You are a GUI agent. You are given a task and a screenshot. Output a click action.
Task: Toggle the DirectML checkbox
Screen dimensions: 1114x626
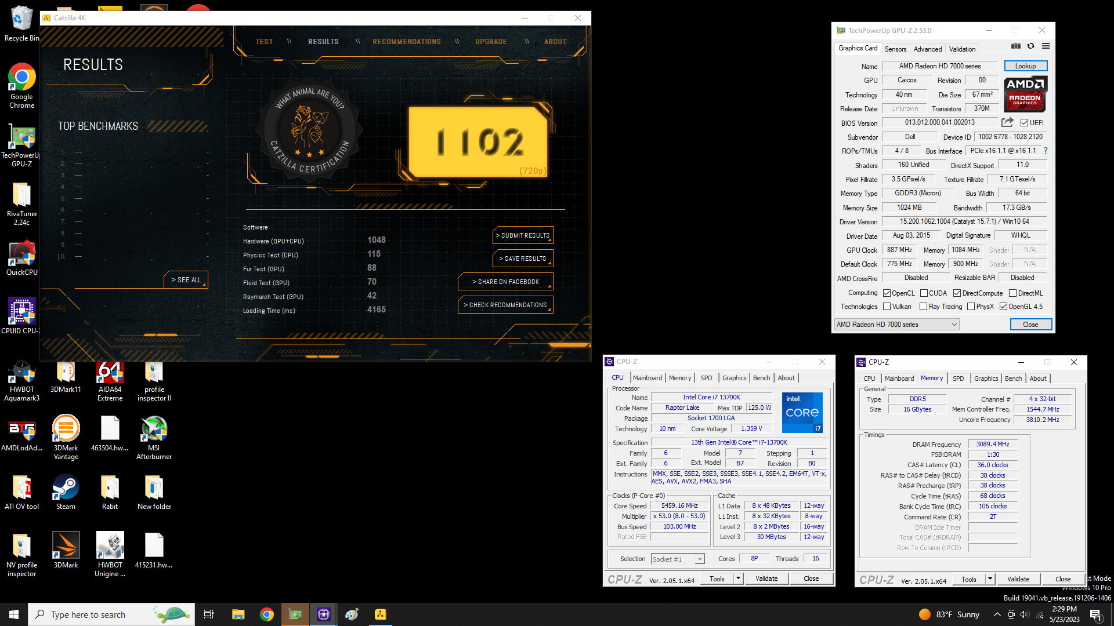click(1012, 293)
